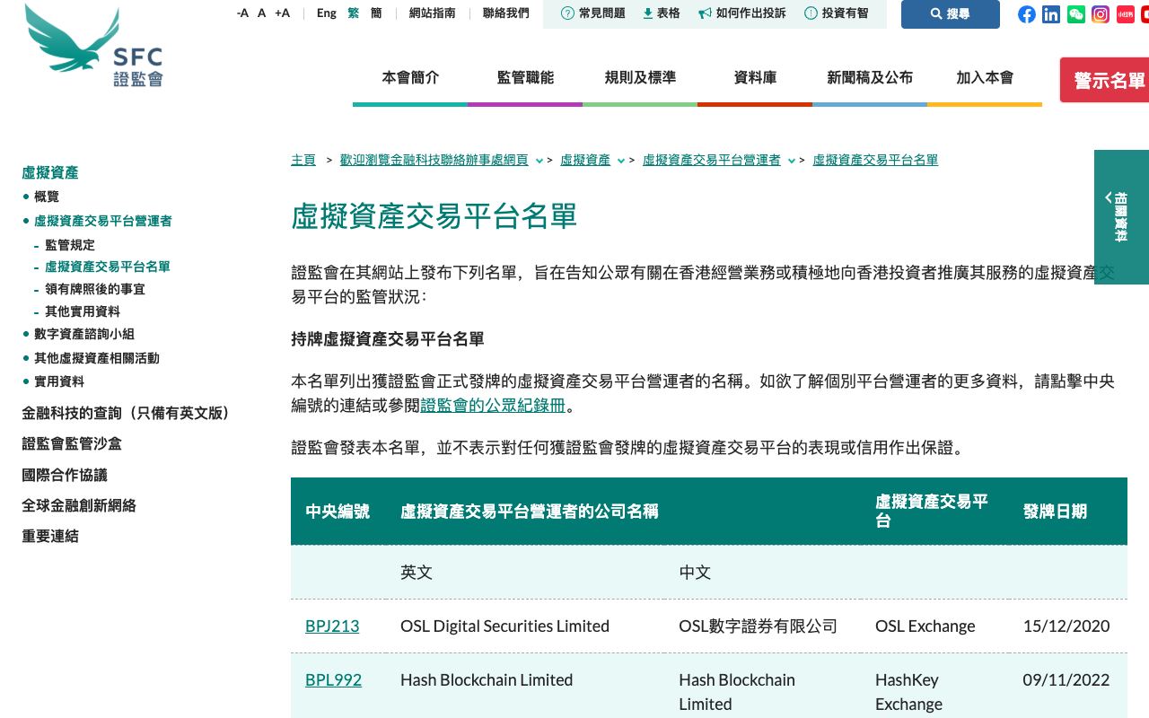The width and height of the screenshot is (1149, 718).
Task: Open 證監會監管沙盒 sidebar section
Action: [x=72, y=443]
